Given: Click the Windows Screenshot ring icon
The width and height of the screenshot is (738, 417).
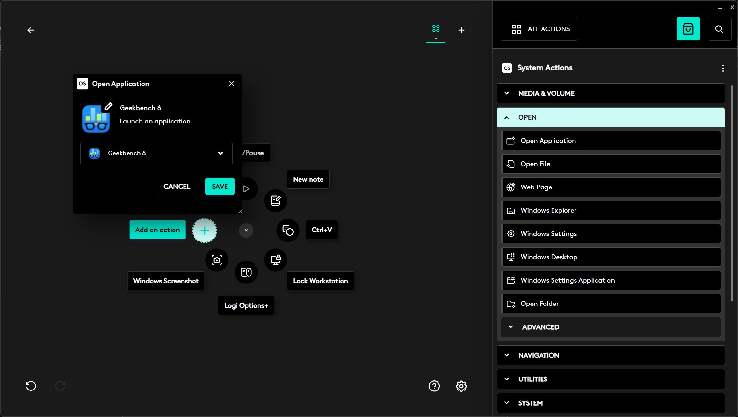Looking at the screenshot, I should pyautogui.click(x=216, y=260).
